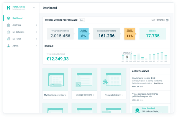Image resolution: width=177 pixels, height=117 pixels.
Task: Open the Manage Solutions link
Action: click(85, 95)
